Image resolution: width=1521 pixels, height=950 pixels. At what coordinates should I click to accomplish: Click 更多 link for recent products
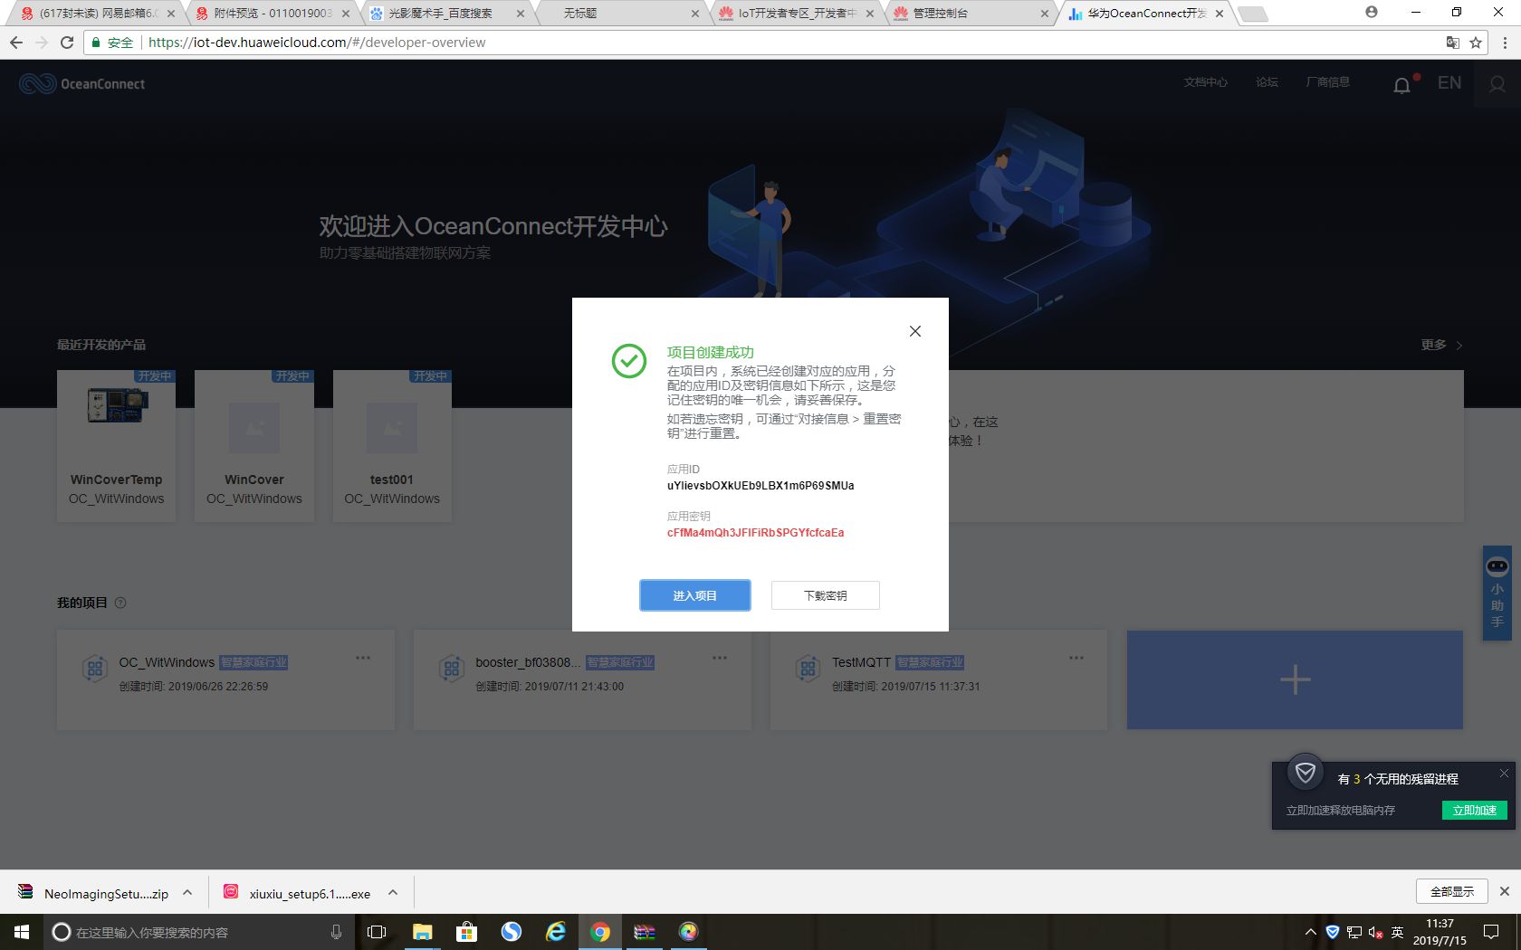(1441, 345)
